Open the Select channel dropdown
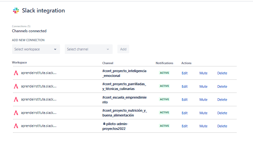This screenshot has width=253, height=157. [88, 49]
